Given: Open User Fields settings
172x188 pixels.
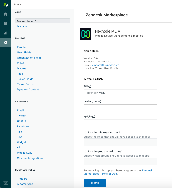Looking at the screenshot, I should pos(24,52).
